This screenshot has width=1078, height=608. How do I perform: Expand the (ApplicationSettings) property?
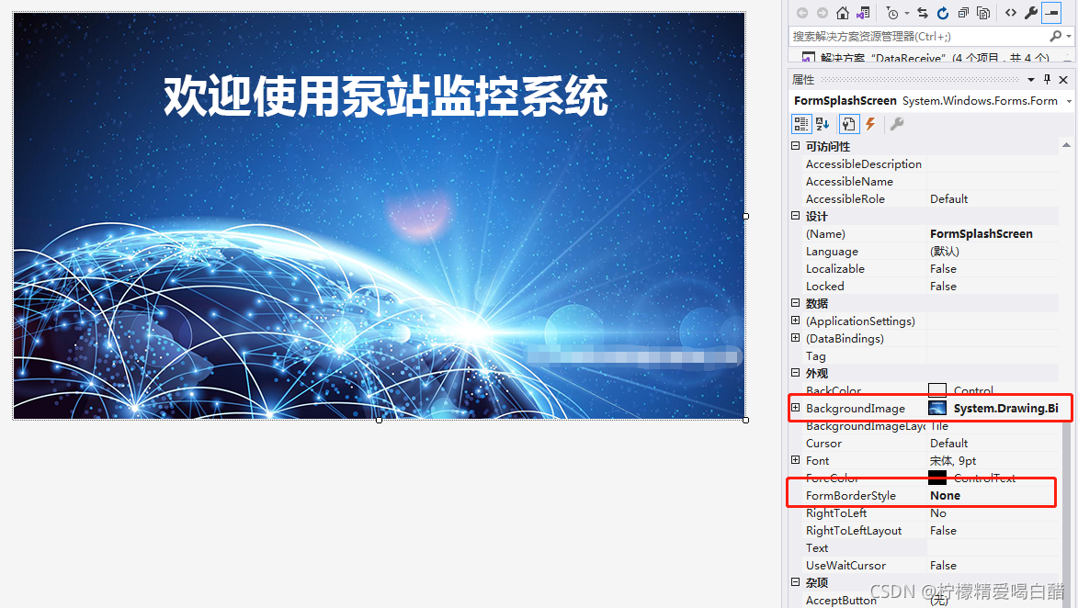796,321
